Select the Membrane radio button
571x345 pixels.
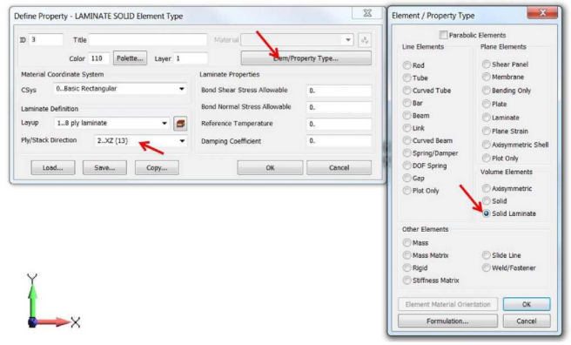click(487, 77)
